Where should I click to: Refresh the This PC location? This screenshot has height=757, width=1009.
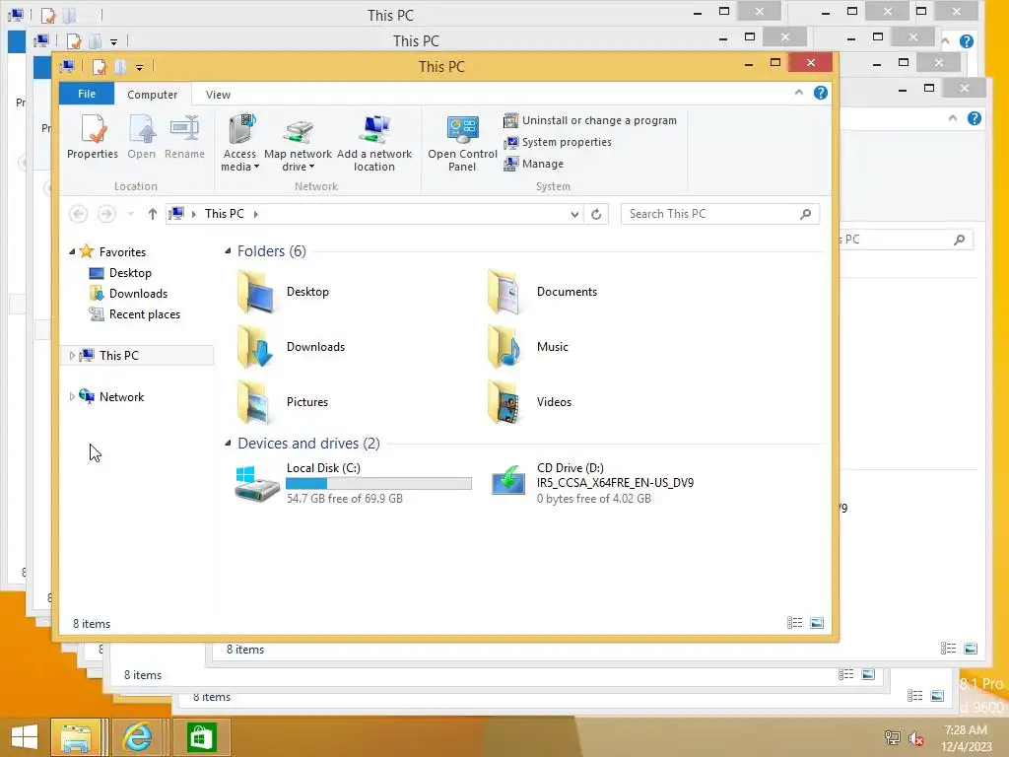tap(596, 214)
